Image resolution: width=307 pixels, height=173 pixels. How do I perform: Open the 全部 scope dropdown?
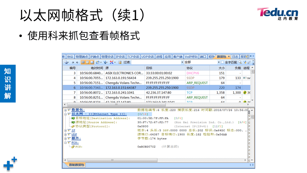point(219,62)
